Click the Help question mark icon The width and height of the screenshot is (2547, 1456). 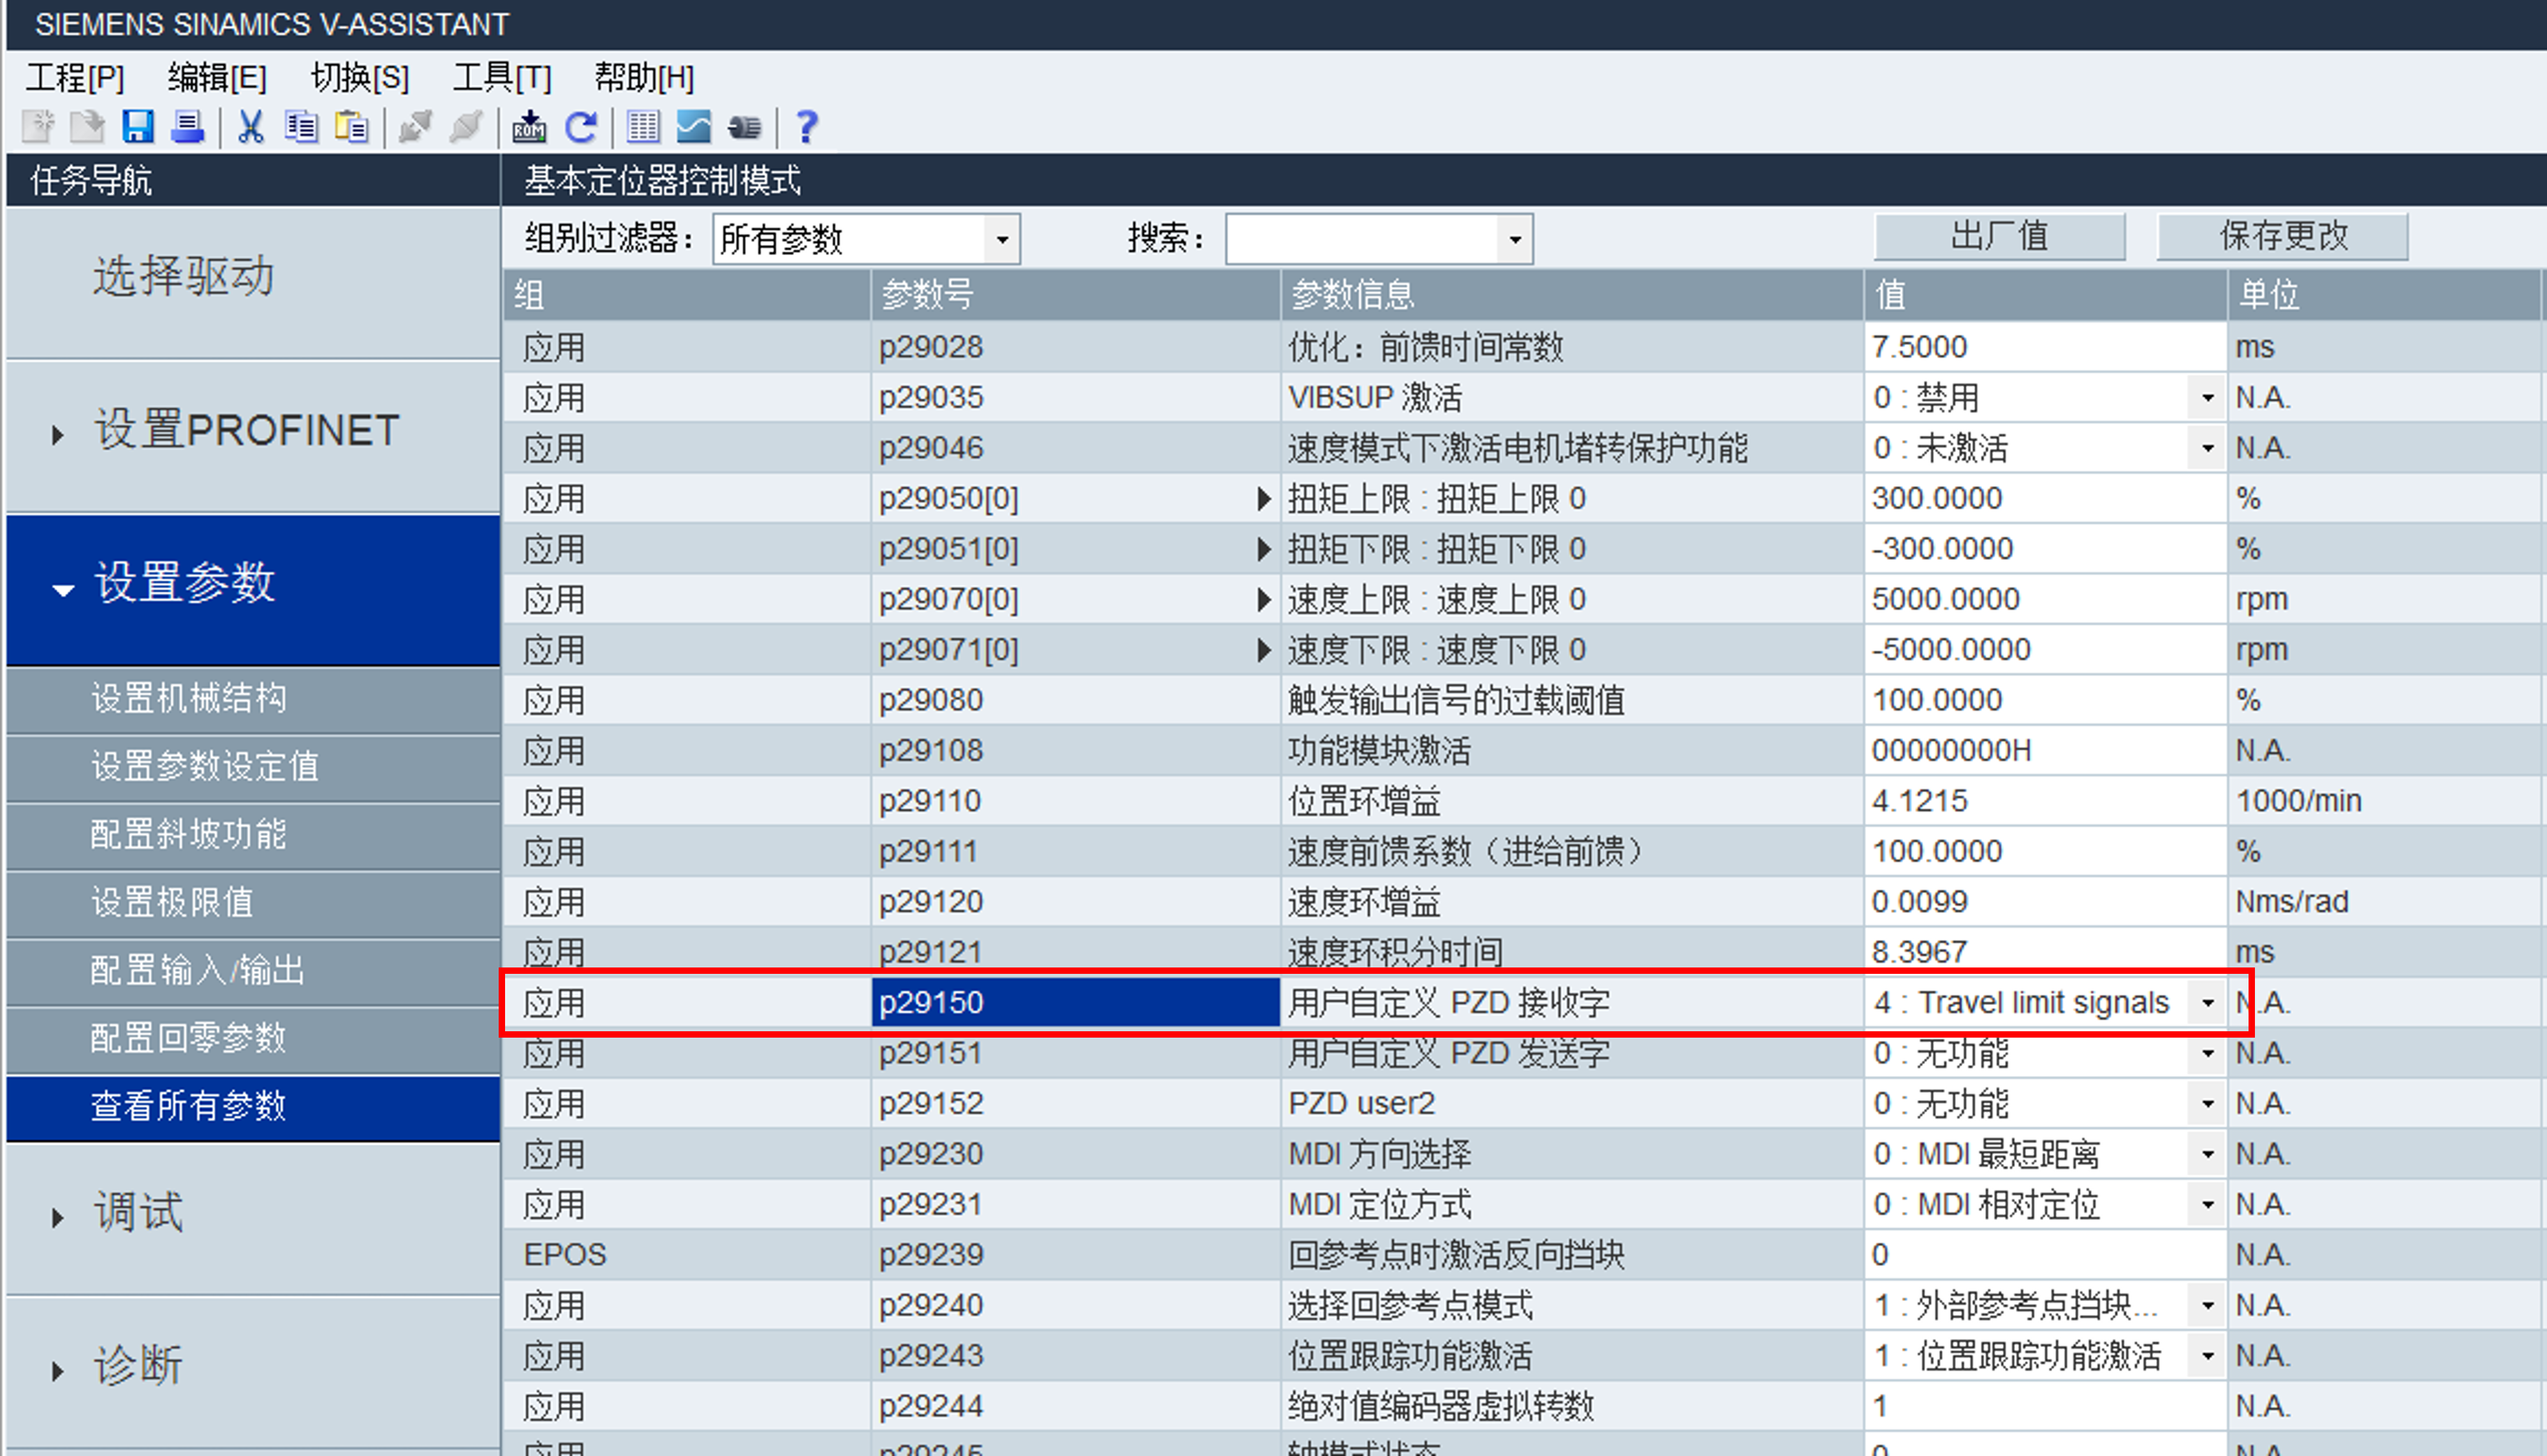tap(807, 127)
